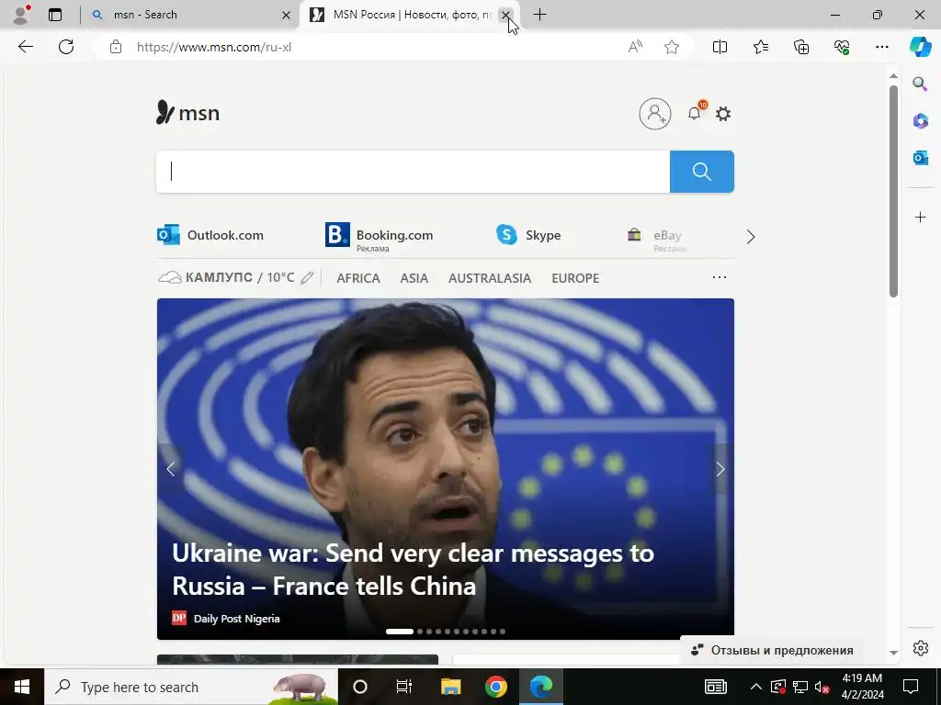Viewport: 941px width, 705px height.
Task: Open MSN page settings gear
Action: (723, 113)
